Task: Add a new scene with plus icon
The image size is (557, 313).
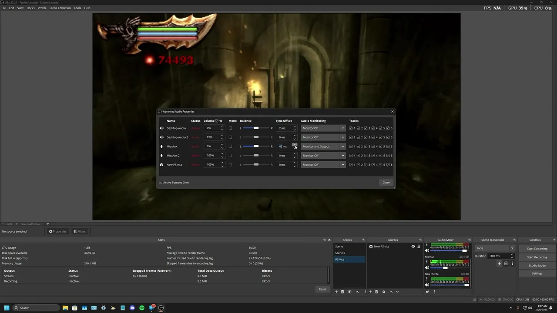Action: (x=336, y=292)
